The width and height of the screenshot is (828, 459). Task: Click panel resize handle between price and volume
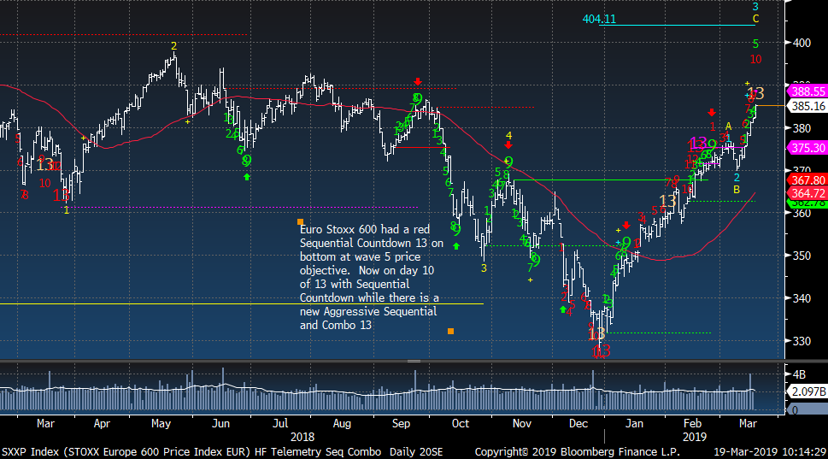pyautogui.click(x=414, y=362)
